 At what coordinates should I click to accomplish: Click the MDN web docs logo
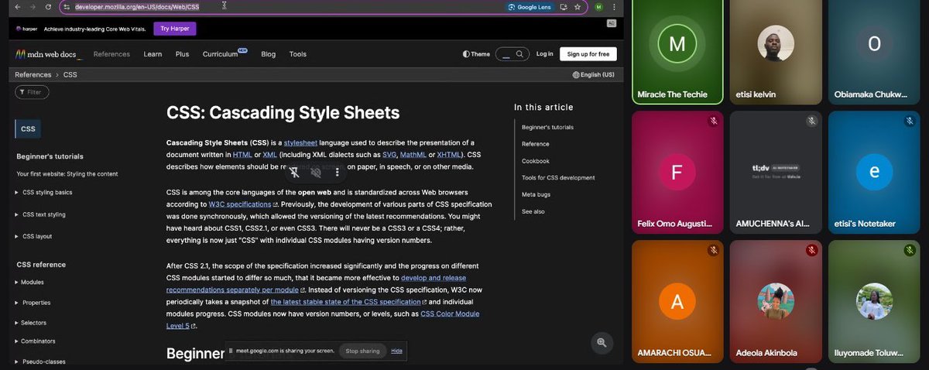click(49, 54)
